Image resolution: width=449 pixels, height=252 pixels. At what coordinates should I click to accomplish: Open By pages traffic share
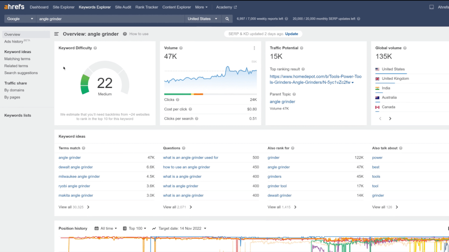pos(12,97)
